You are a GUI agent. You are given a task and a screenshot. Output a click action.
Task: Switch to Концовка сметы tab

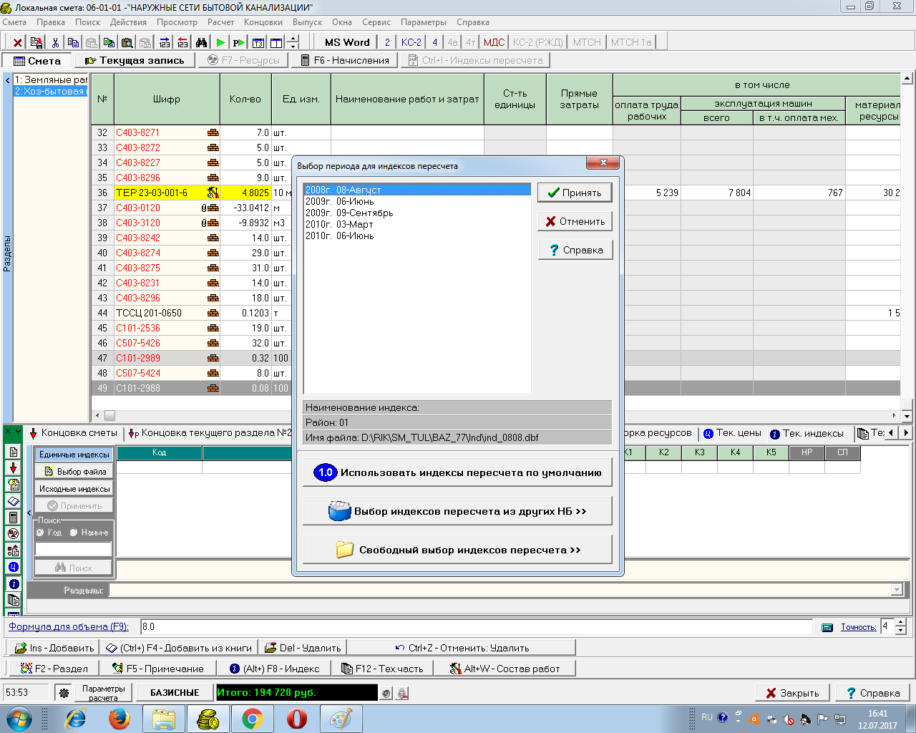pyautogui.click(x=73, y=433)
